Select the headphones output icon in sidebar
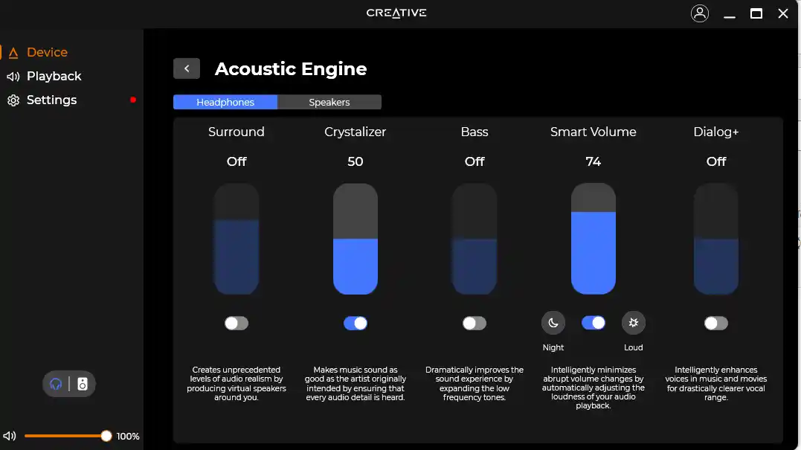The image size is (801, 450). (x=56, y=384)
